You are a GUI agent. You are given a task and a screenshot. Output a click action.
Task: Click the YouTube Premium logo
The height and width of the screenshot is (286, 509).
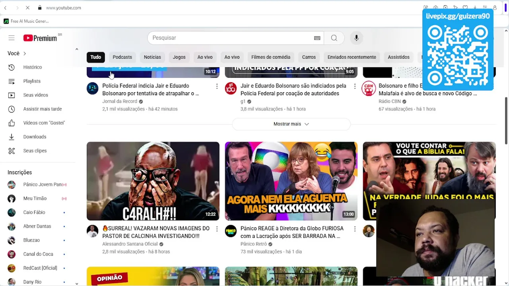40,38
